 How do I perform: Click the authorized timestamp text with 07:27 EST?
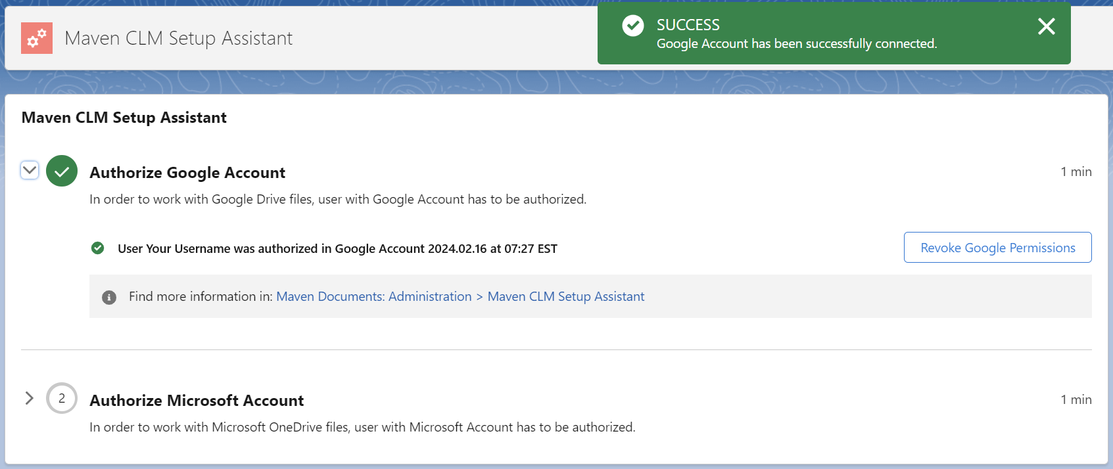point(337,249)
